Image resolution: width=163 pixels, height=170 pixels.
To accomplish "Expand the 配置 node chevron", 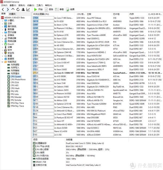I will click(2, 56).
